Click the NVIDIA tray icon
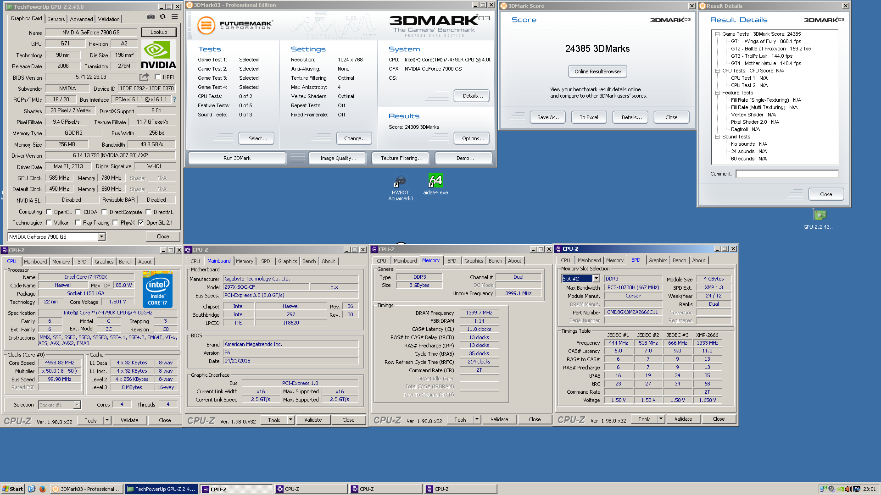The width and height of the screenshot is (881, 495). pyautogui.click(x=840, y=489)
